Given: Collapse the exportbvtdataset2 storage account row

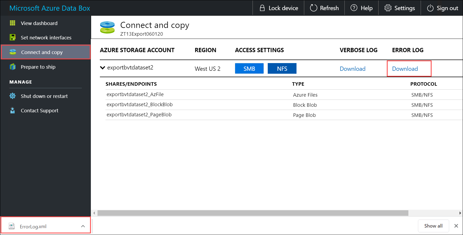Looking at the screenshot, I should (x=103, y=68).
